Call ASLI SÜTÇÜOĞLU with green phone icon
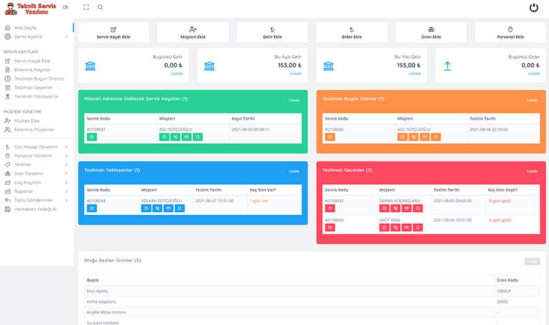The image size is (549, 325). point(175,137)
